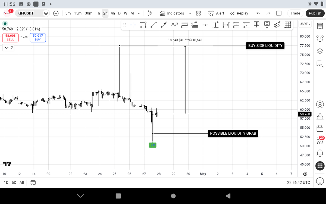Image resolution: width=326 pixels, height=204 pixels.
Task: Click the 58.608 SELL button
Action: coord(10,38)
